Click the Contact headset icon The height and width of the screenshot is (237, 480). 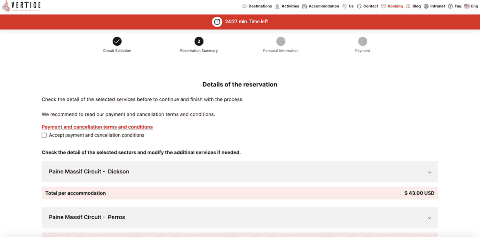[359, 6]
